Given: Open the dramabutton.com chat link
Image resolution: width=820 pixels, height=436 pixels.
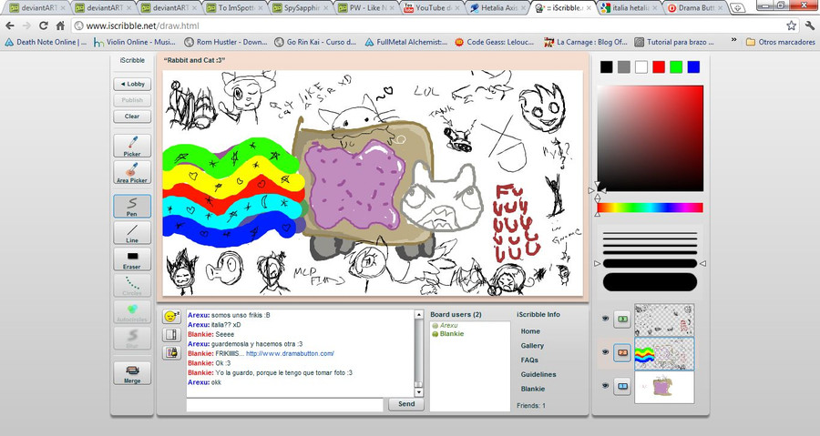Looking at the screenshot, I should [x=290, y=353].
